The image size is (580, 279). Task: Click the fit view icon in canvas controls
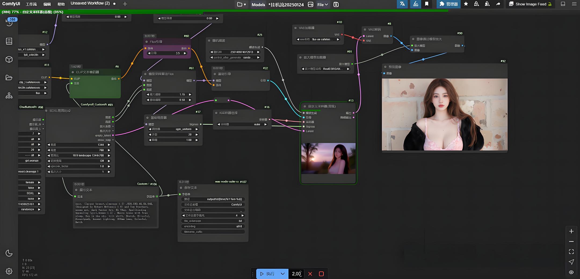tap(571, 252)
